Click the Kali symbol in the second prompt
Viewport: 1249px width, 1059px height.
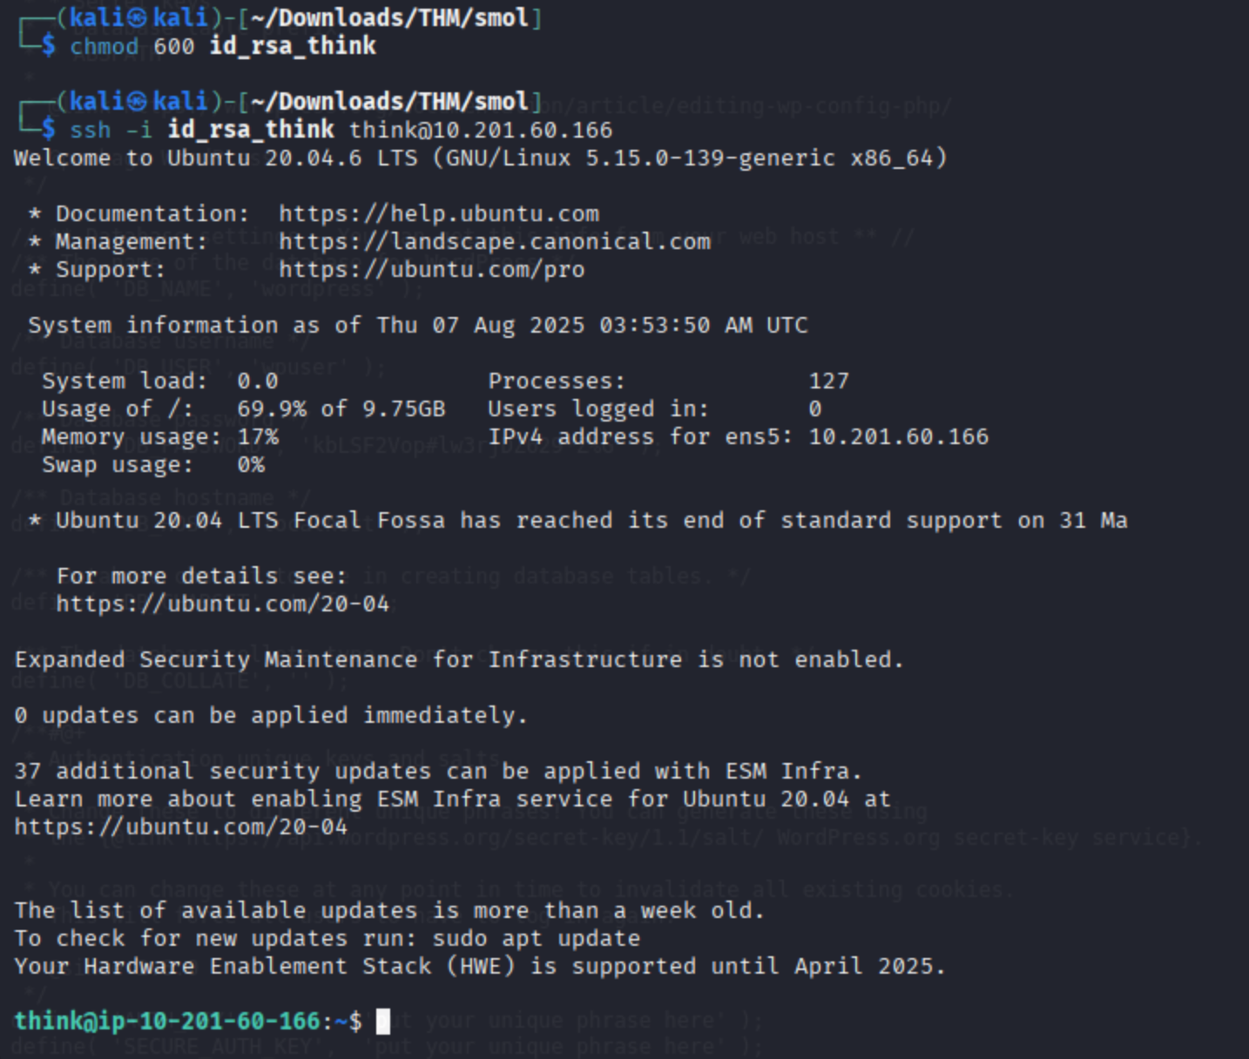pos(136,102)
